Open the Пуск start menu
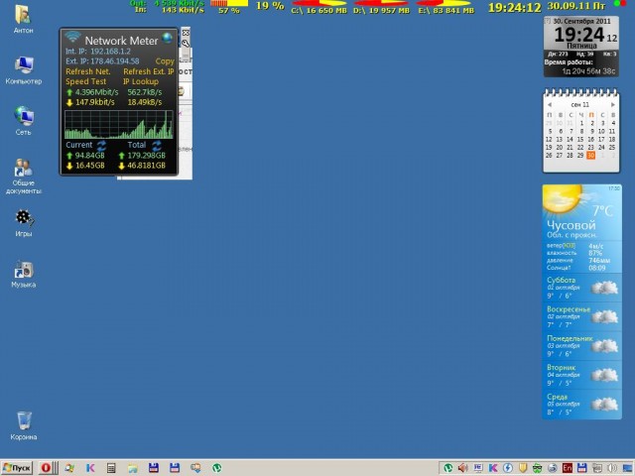 (17, 467)
